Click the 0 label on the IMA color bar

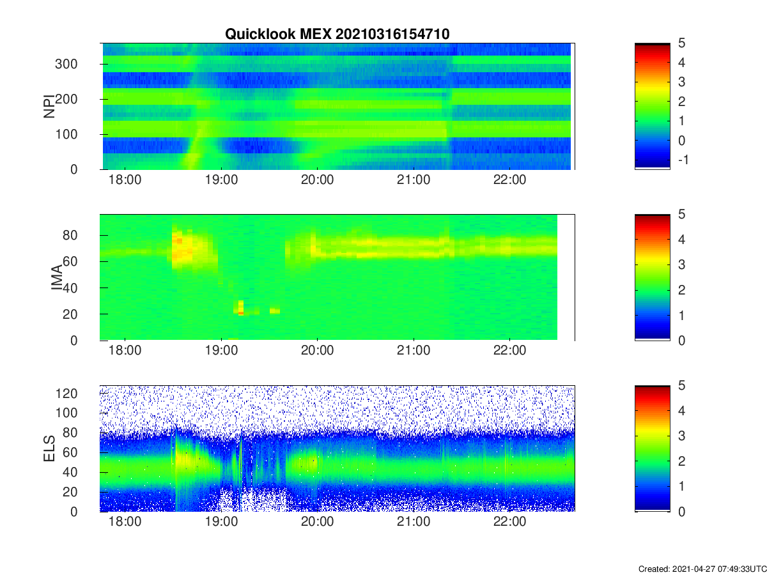pyautogui.click(x=681, y=341)
